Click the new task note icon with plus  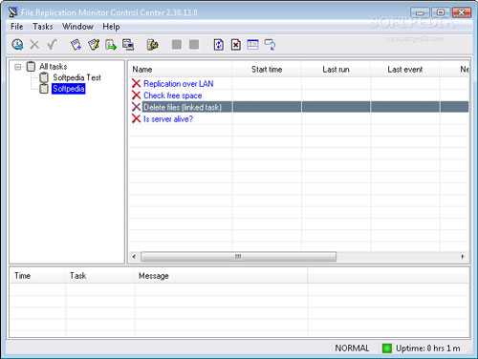pyautogui.click(x=76, y=45)
